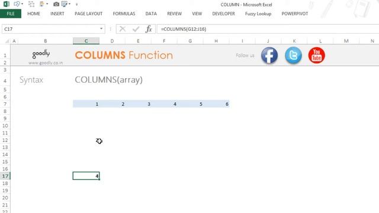Switch to the HOME ribbon tab
379x213 pixels.
pyautogui.click(x=34, y=14)
